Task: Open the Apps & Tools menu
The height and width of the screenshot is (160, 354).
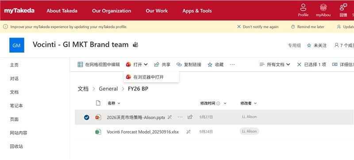Action: [x=197, y=11]
